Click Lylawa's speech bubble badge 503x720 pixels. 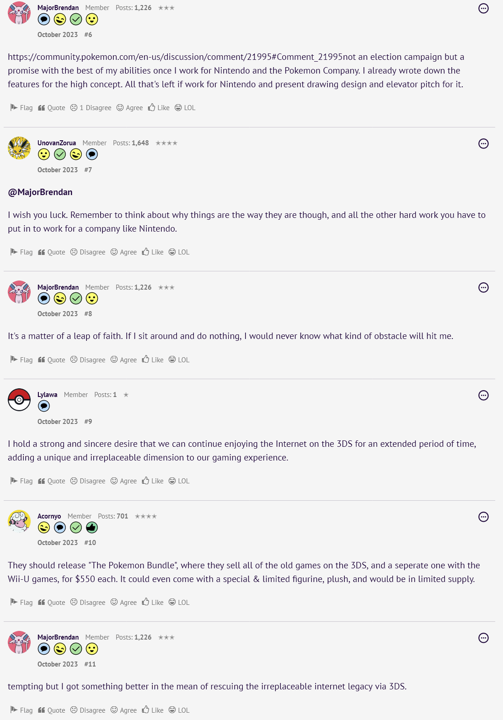(x=44, y=406)
